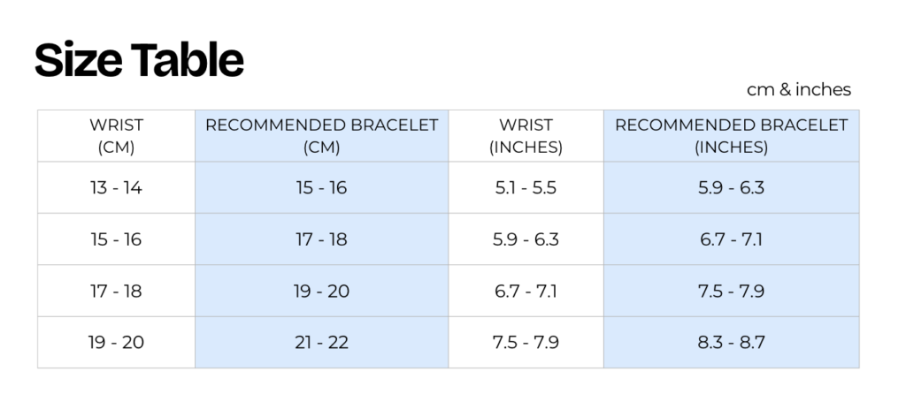Select the "WRIST (CM)" column header
Image resolution: width=906 pixels, height=417 pixels.
coord(116,136)
